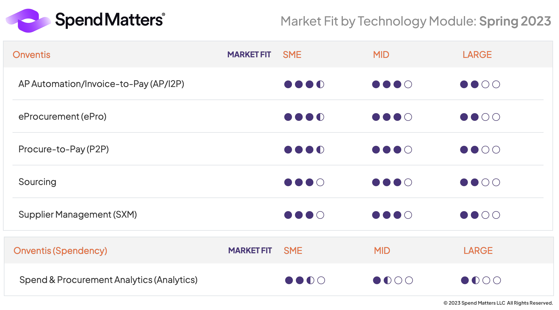Click the eProcurement MID rating dots
This screenshot has height=310, width=559.
392,117
